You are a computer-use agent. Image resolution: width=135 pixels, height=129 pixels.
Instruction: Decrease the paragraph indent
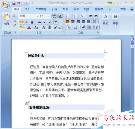click(x=90, y=16)
